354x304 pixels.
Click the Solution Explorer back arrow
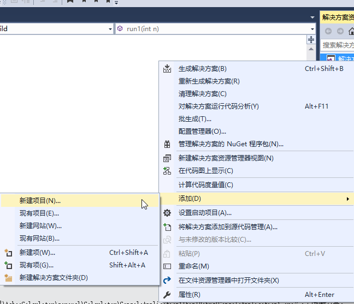[328, 31]
